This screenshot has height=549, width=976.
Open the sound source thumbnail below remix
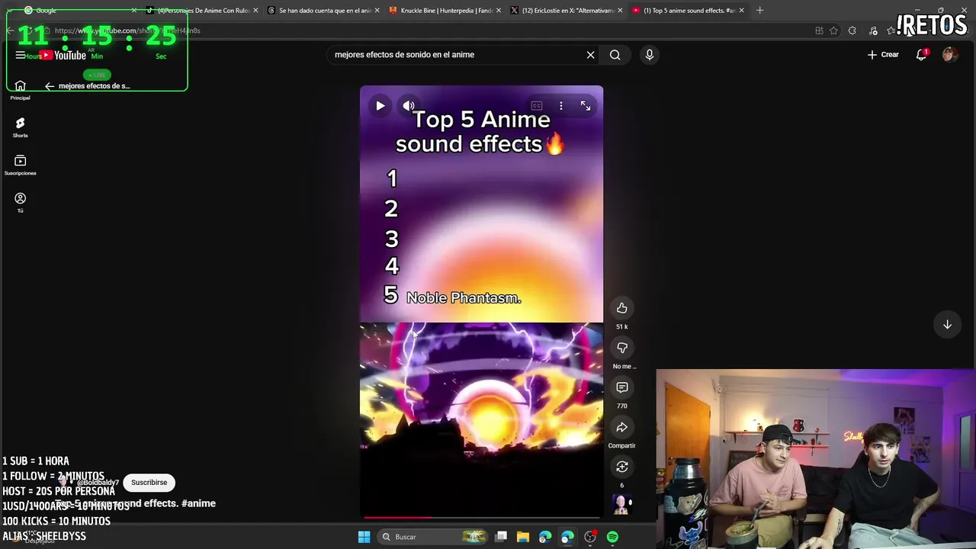[621, 504]
